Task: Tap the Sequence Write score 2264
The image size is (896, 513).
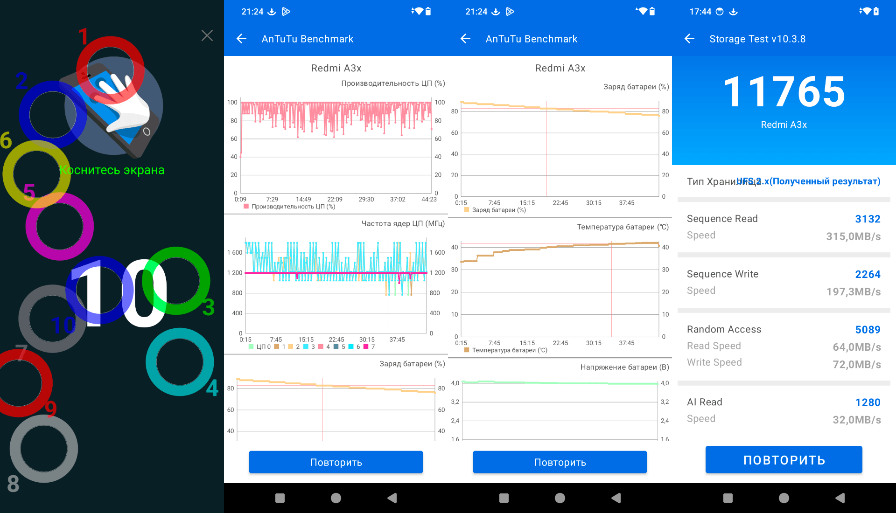Action: [868, 274]
